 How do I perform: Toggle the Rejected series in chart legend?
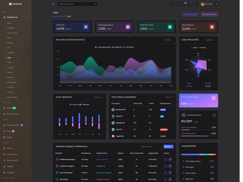(x=117, y=47)
